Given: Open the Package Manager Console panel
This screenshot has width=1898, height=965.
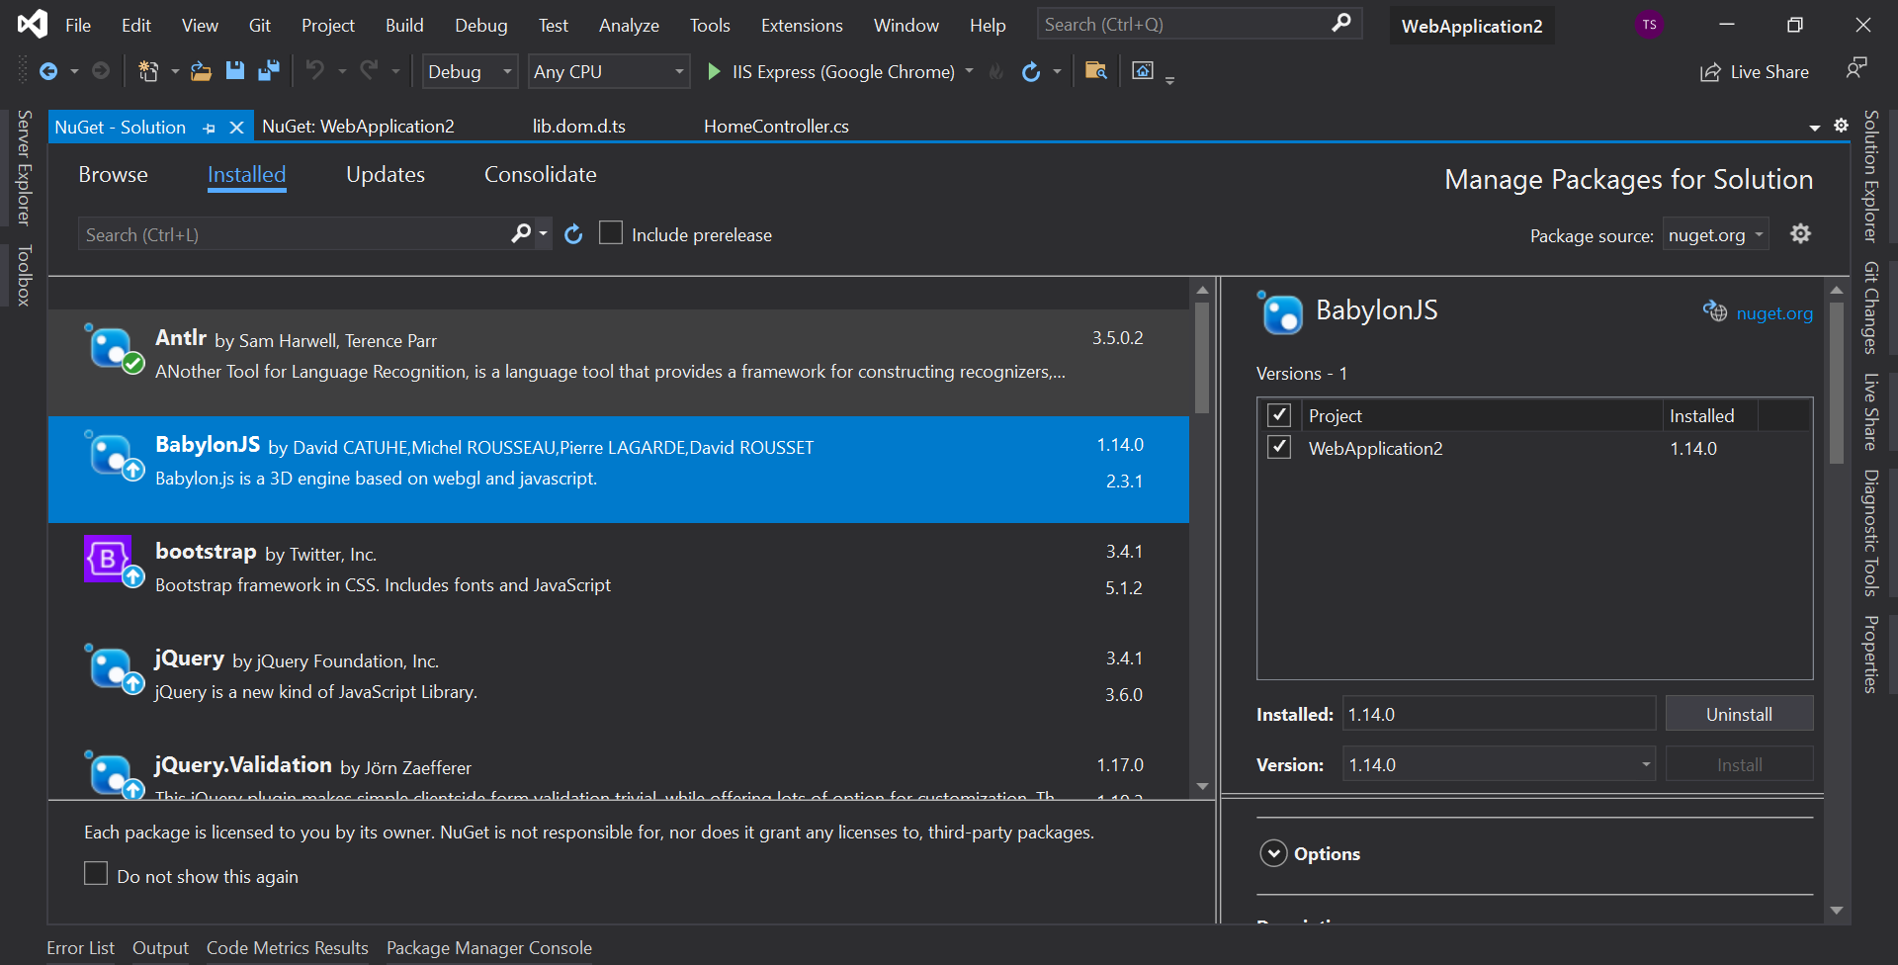Looking at the screenshot, I should (x=488, y=947).
